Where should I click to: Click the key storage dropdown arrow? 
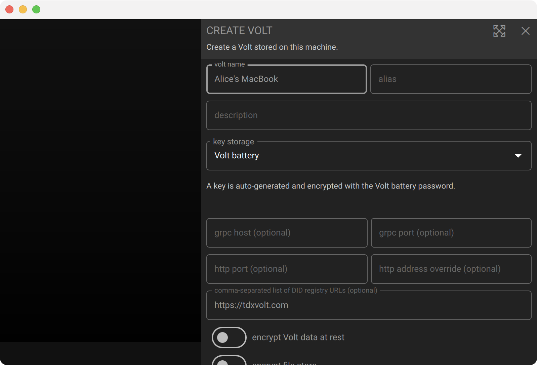518,156
